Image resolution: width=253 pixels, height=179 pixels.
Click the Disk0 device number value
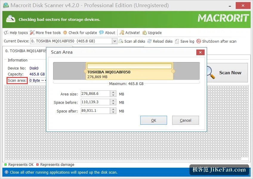[34, 68]
